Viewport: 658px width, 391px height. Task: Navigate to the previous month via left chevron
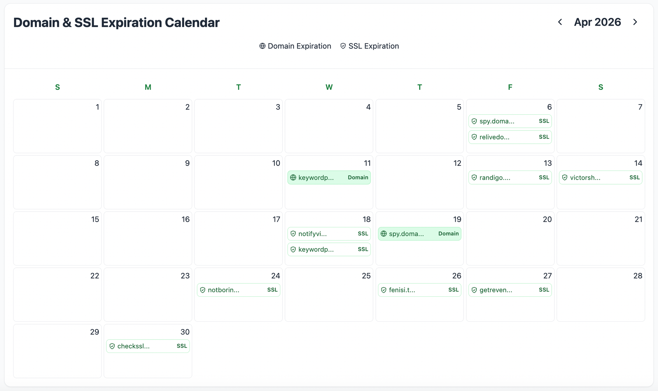point(560,22)
